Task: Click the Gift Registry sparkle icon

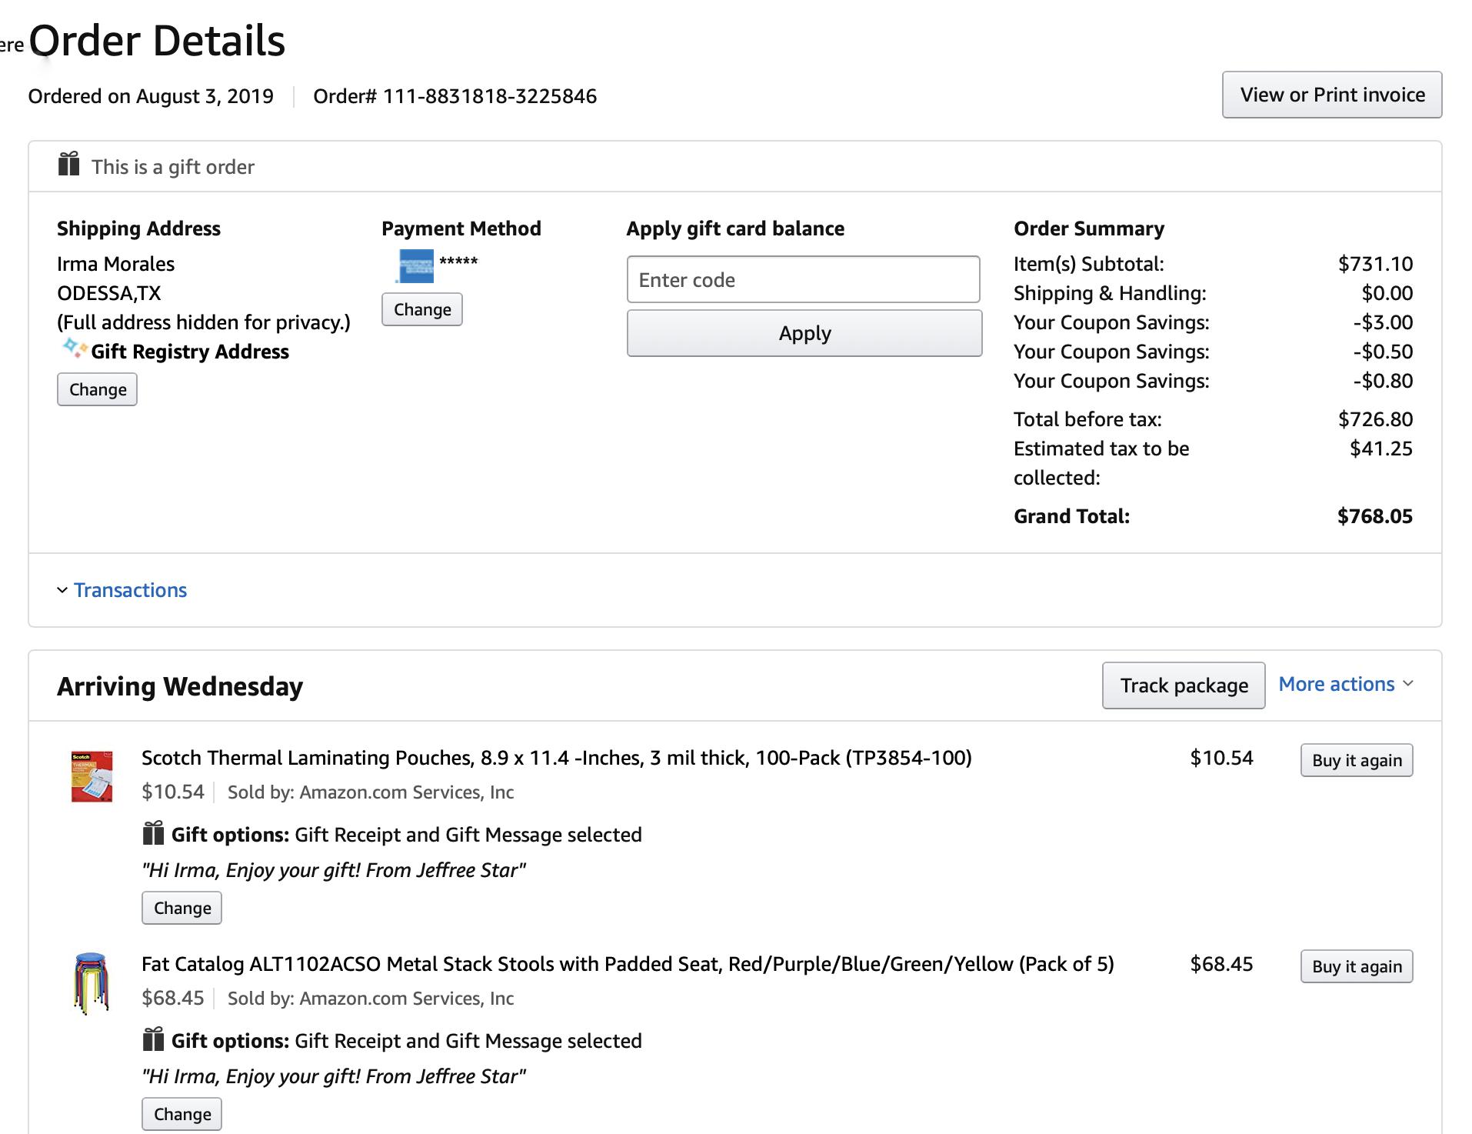Action: click(74, 349)
